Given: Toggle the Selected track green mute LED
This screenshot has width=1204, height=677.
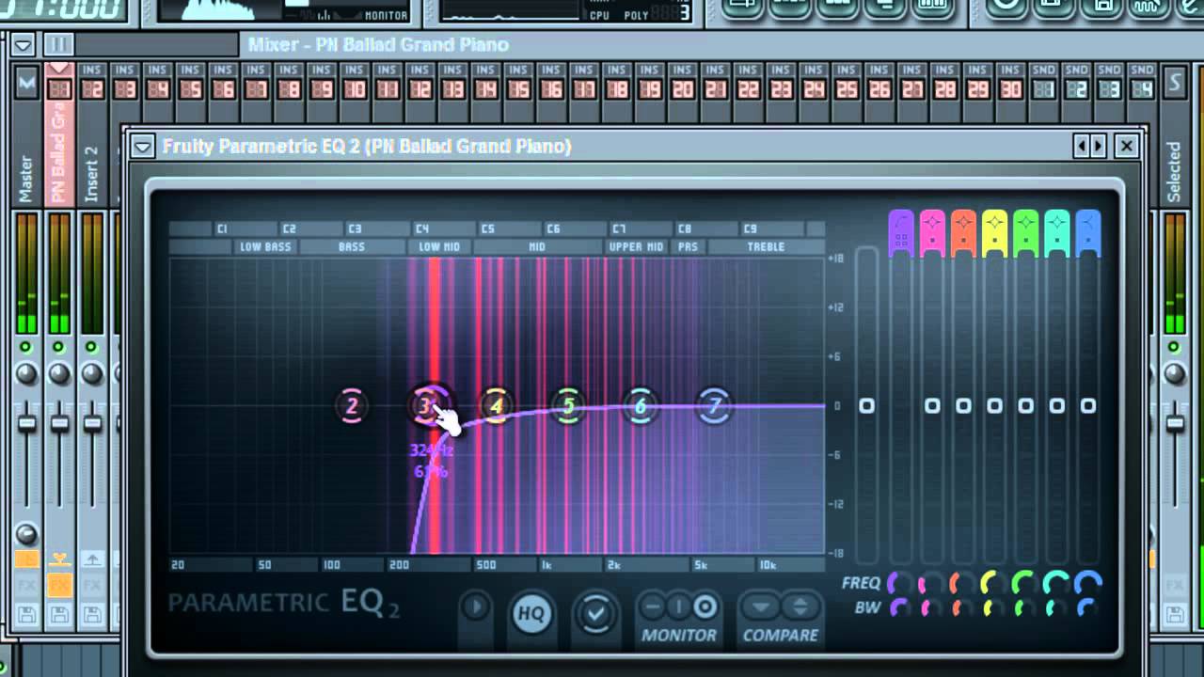Looking at the screenshot, I should (1174, 347).
